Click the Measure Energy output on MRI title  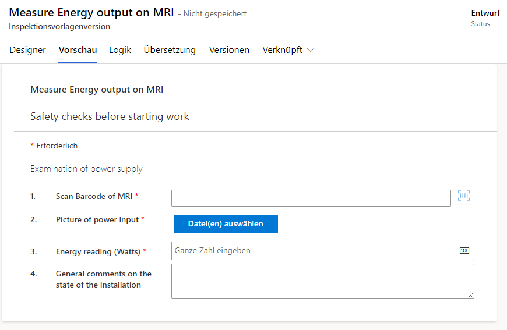coord(91,13)
